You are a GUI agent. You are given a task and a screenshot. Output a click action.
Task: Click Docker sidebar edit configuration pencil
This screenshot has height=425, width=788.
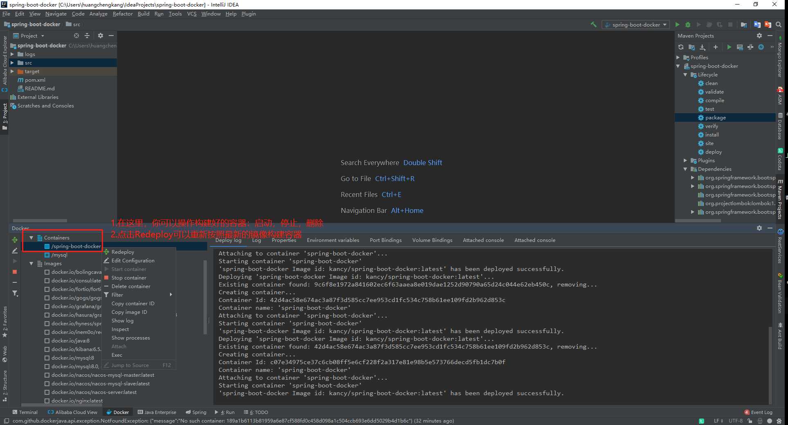tap(15, 251)
